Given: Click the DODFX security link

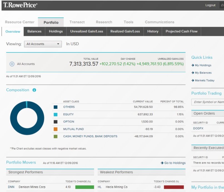Looking at the screenshot, I should (x=198, y=128).
